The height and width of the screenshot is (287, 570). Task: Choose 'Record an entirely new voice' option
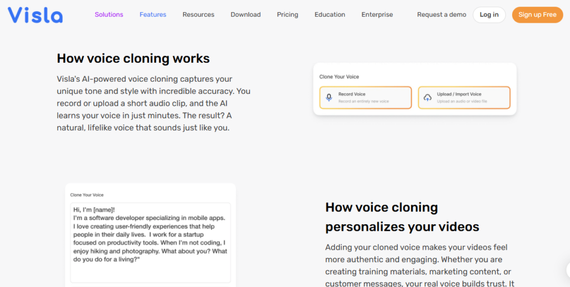tap(363, 101)
